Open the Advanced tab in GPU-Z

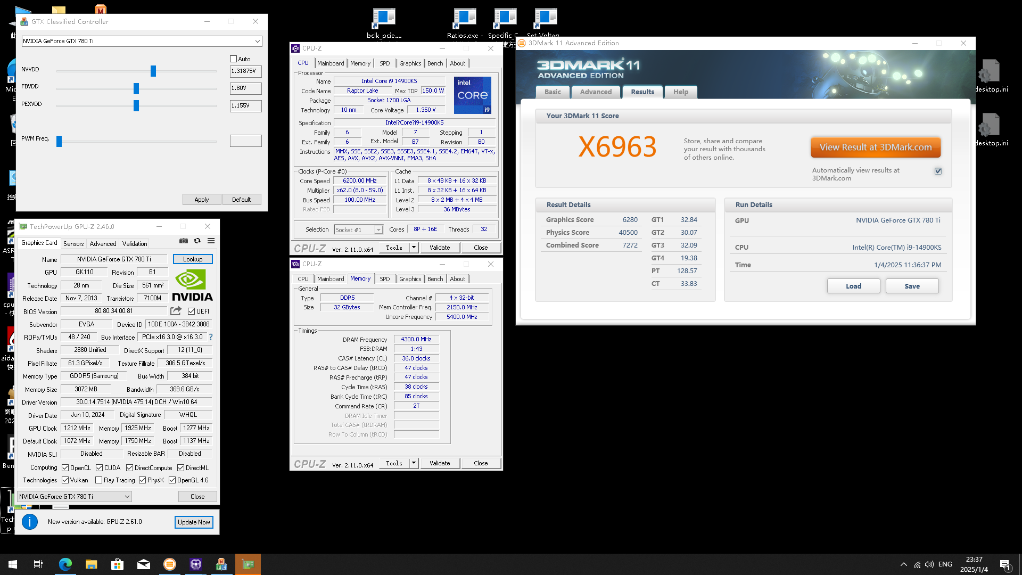[x=103, y=244]
